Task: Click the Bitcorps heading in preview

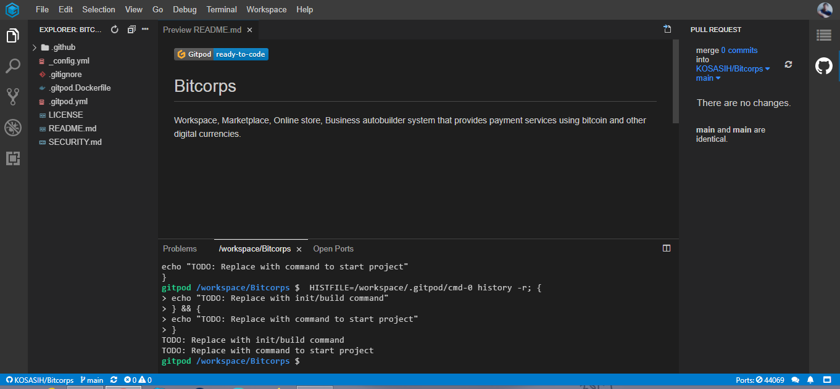Action: tap(205, 86)
